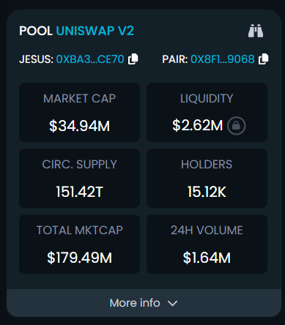The image size is (285, 325).
Task: Open the UNISWAP V2 pool link
Action: coord(95,31)
